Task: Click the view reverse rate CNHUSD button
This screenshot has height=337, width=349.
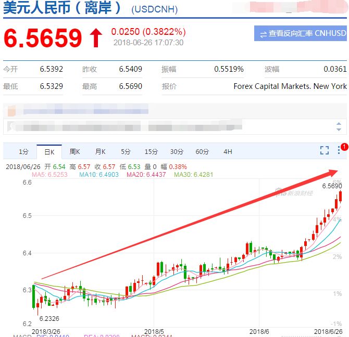Action: [x=300, y=33]
